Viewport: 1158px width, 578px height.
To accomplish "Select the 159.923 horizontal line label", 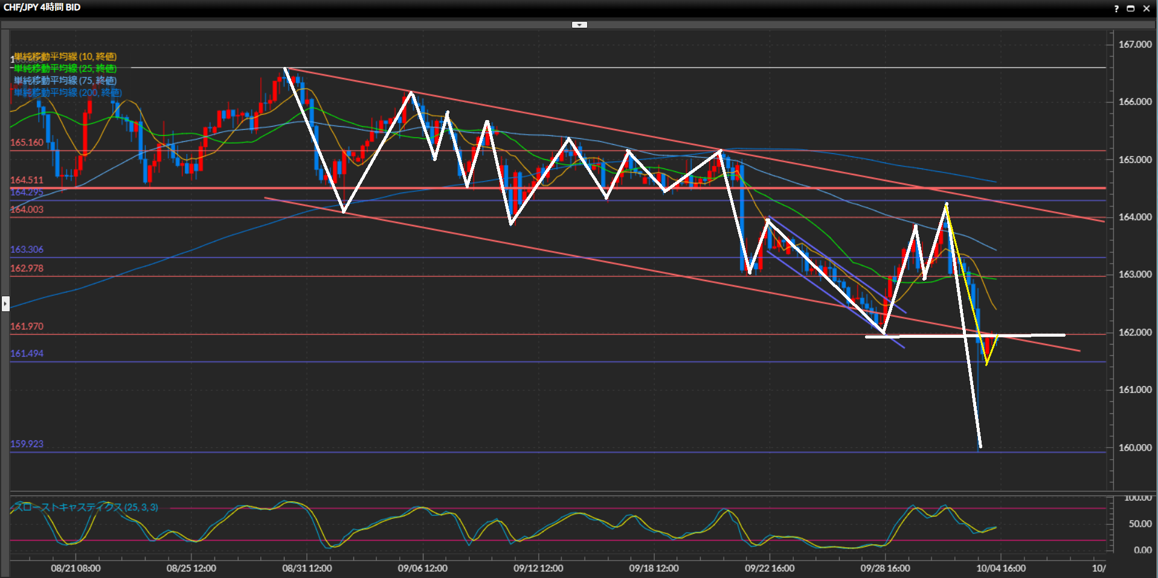I will [27, 444].
